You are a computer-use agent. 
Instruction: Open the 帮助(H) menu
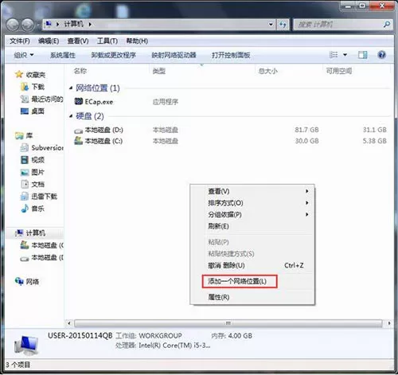[x=137, y=41]
